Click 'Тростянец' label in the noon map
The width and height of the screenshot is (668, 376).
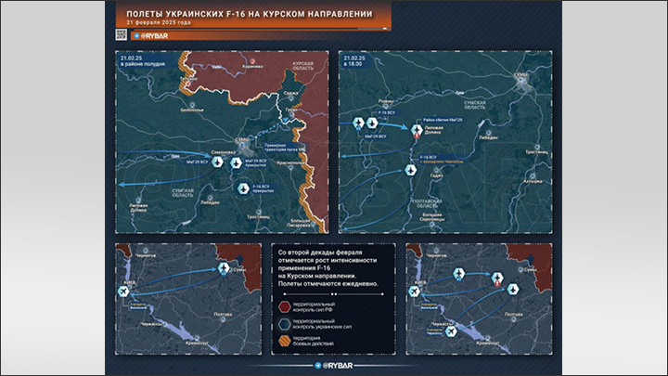pos(258,217)
